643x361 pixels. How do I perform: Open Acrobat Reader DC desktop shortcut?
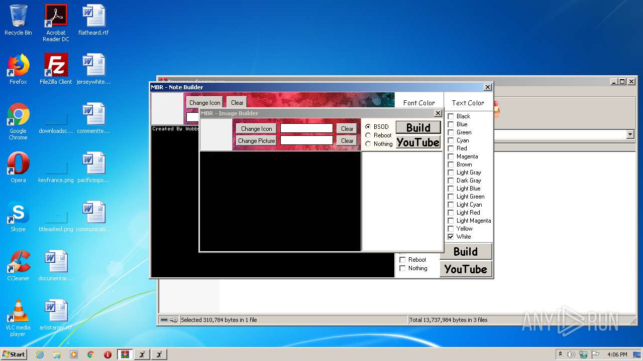tap(56, 23)
